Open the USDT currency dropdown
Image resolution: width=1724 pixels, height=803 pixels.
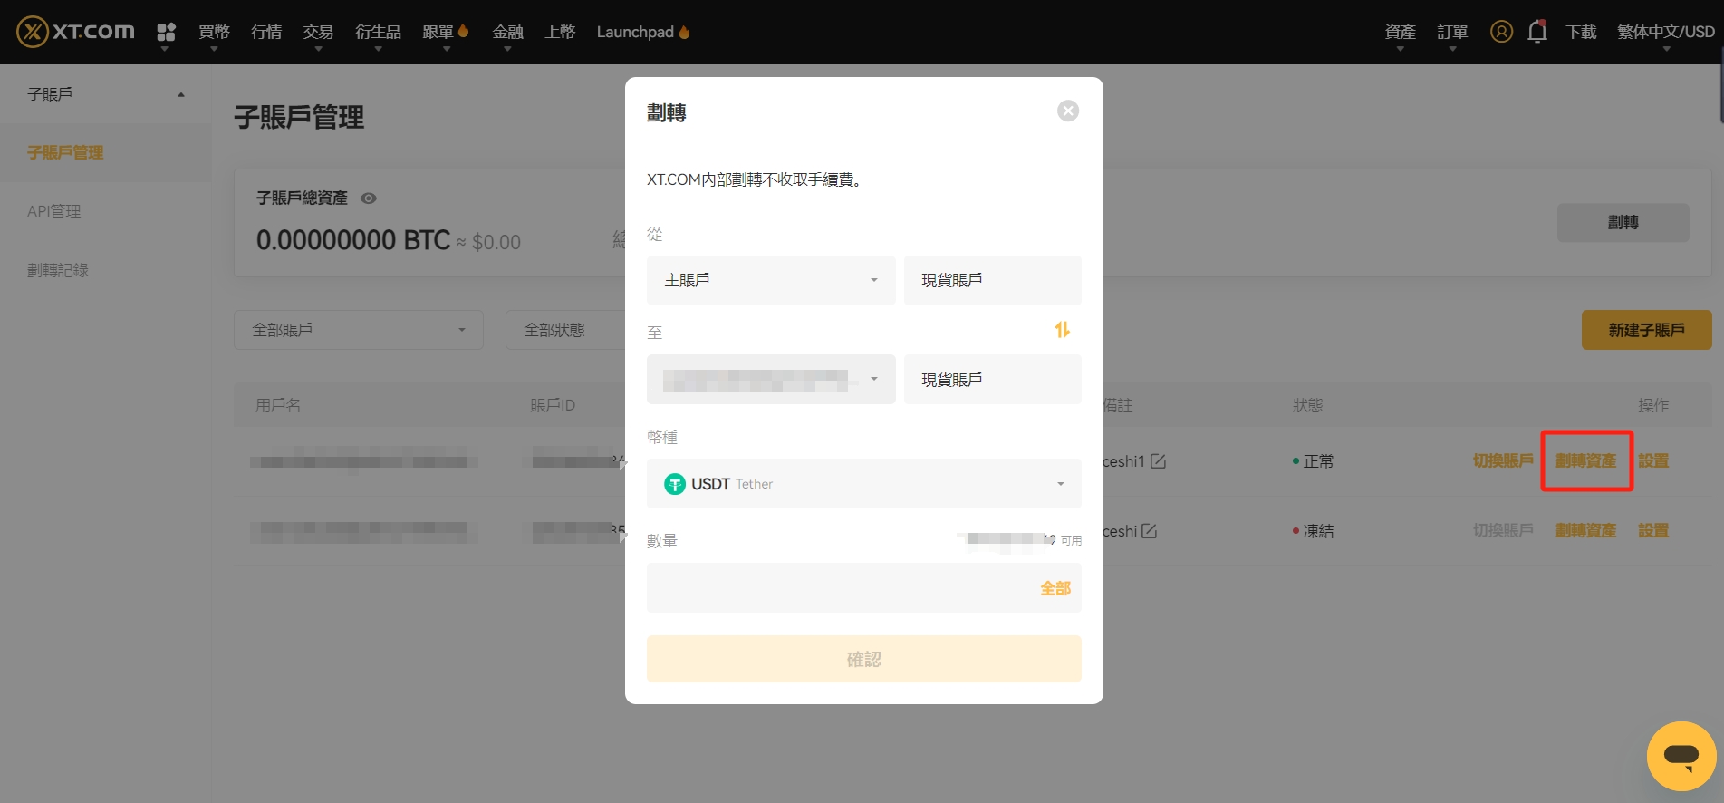864,484
